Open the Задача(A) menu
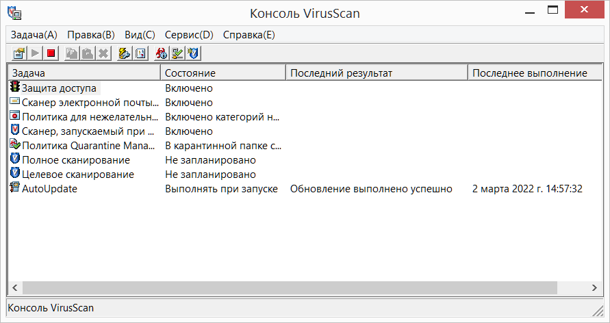This screenshot has width=610, height=323. pos(34,35)
